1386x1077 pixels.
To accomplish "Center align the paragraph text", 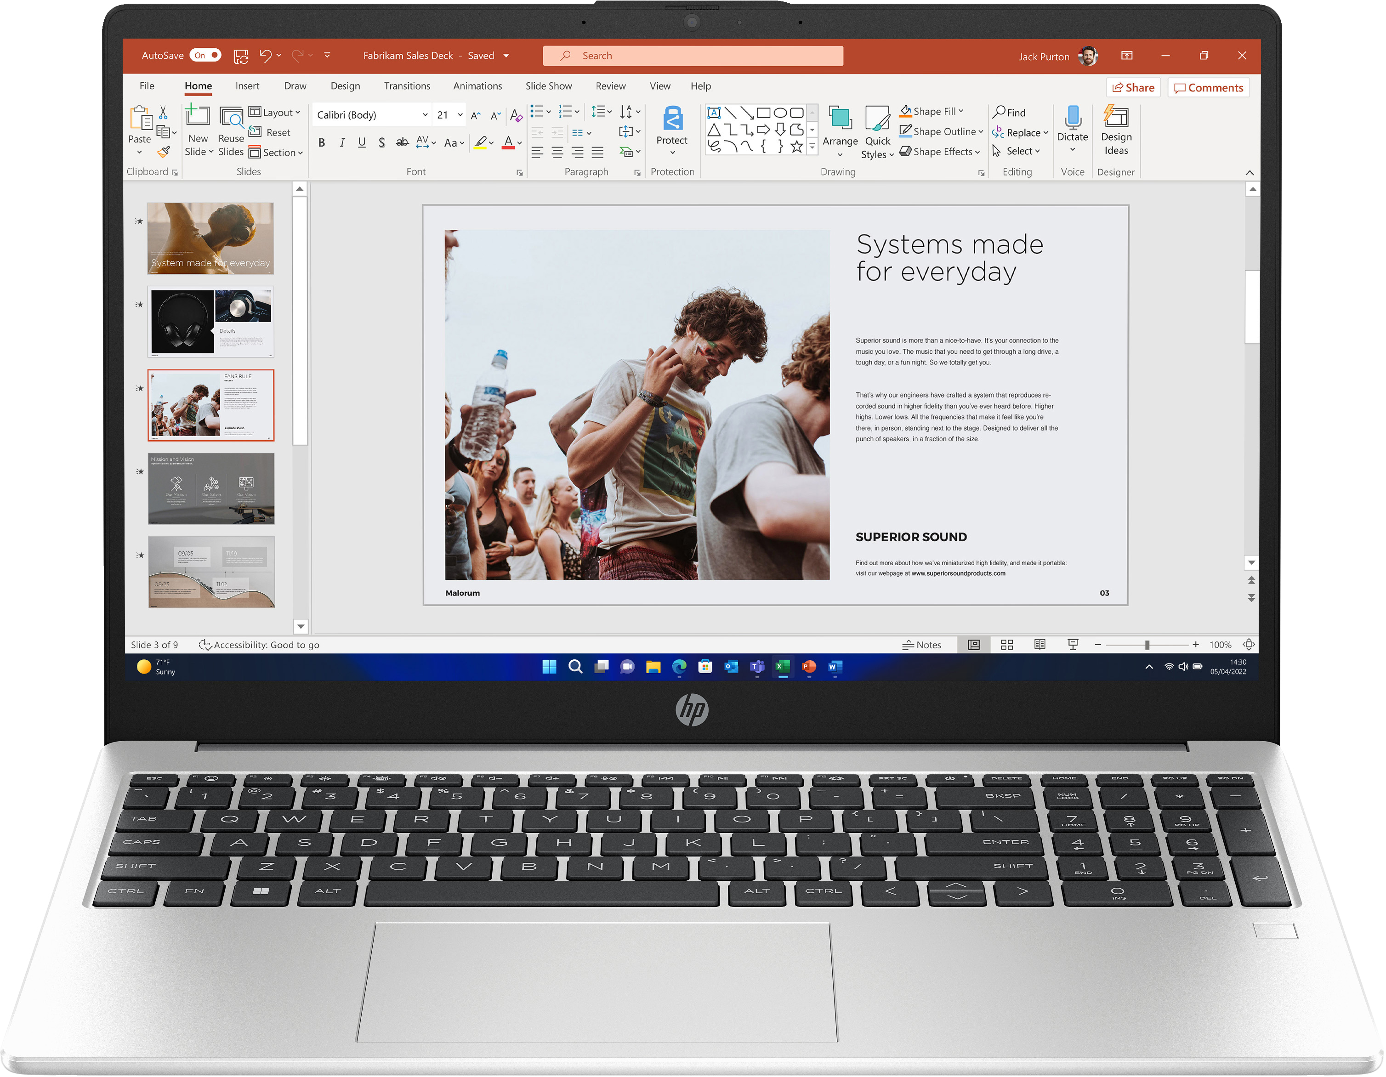I will click(x=557, y=153).
